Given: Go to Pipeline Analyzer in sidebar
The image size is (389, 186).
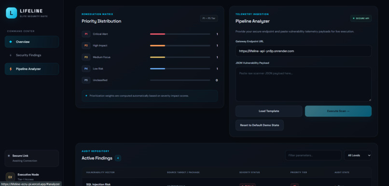Looking at the screenshot, I should 32,69.
